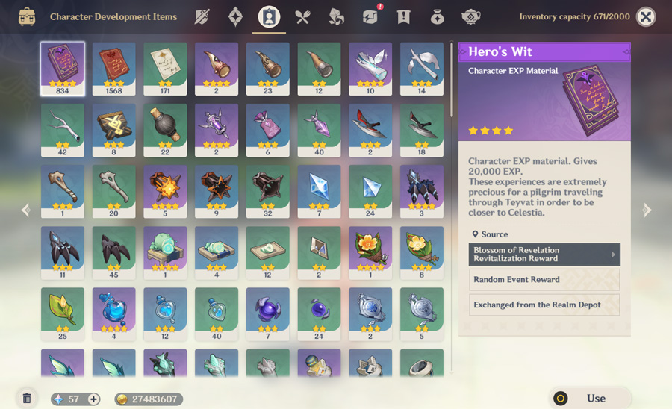The image size is (672, 409).
Task: Select the Adventurer's Experience item with 1568
Action: pos(114,69)
